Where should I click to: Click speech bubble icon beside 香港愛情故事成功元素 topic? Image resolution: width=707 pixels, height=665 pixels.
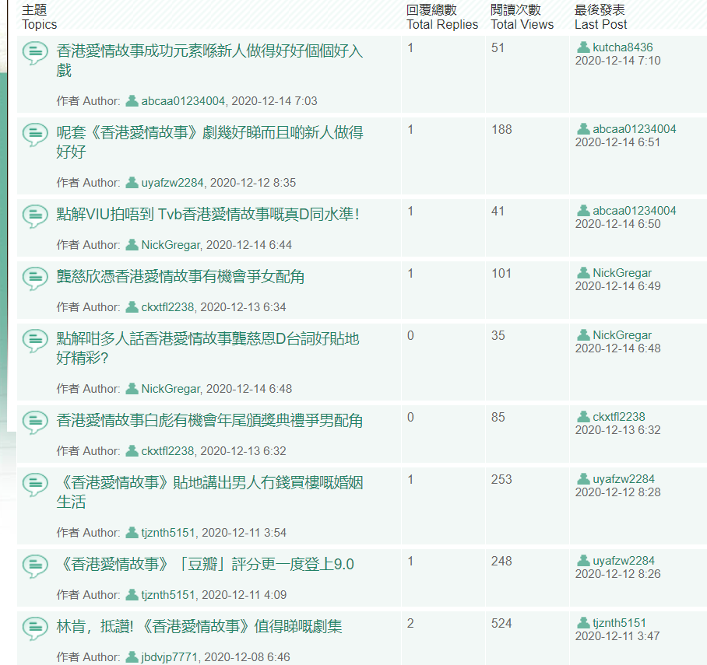point(35,53)
